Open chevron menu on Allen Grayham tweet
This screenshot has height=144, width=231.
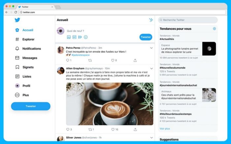pos(151,69)
